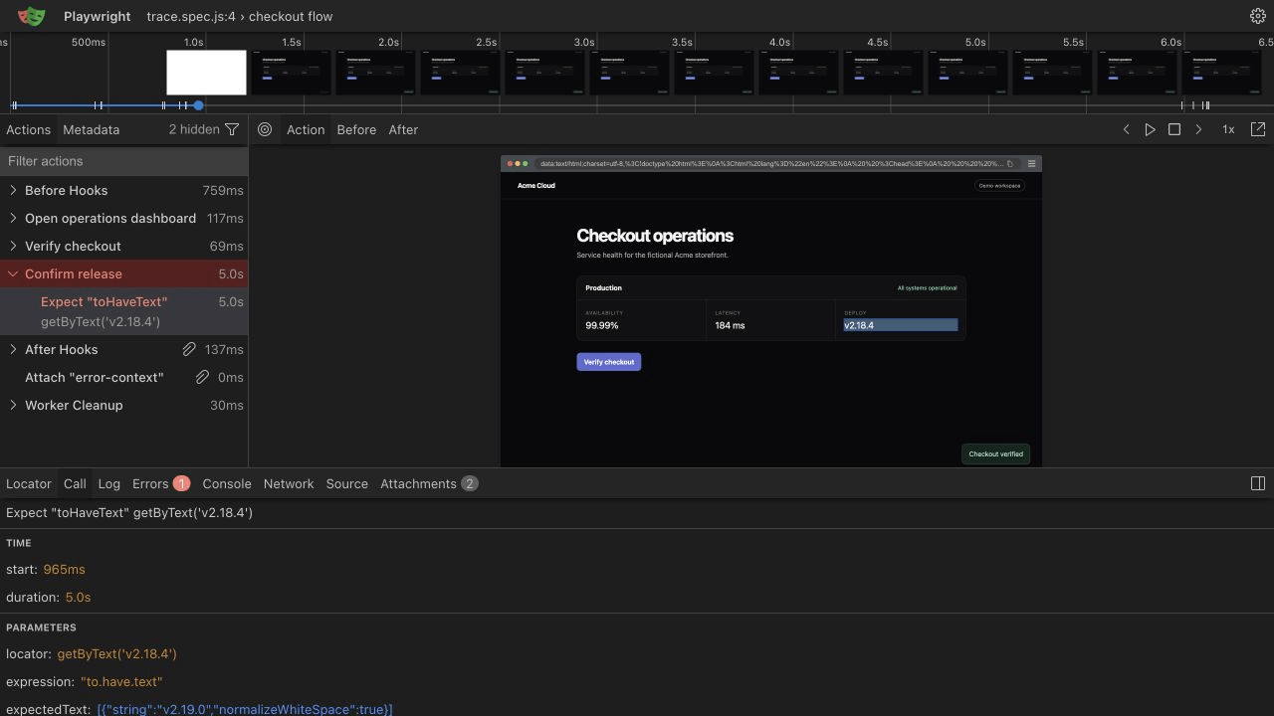Screen dimensions: 1274x716
Task: Click the Demo workspace button in snapshot
Action: (999, 185)
